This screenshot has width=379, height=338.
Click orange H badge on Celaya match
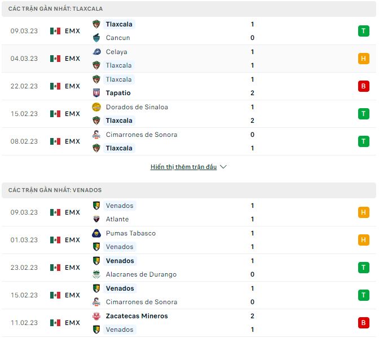tap(363, 59)
